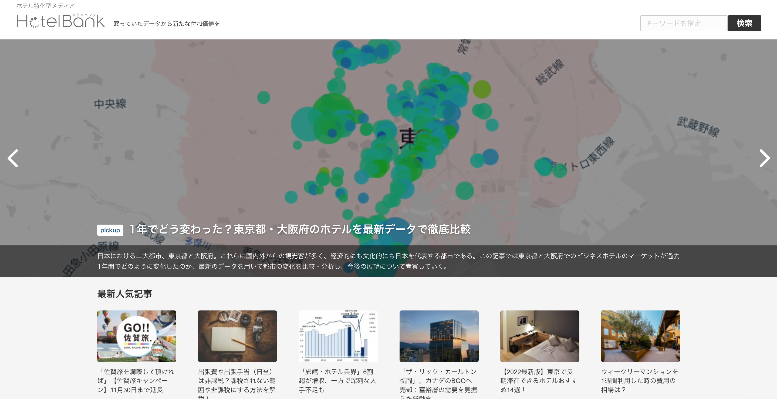Open the courtyard garden article thumbnail
The image size is (777, 399).
point(640,336)
